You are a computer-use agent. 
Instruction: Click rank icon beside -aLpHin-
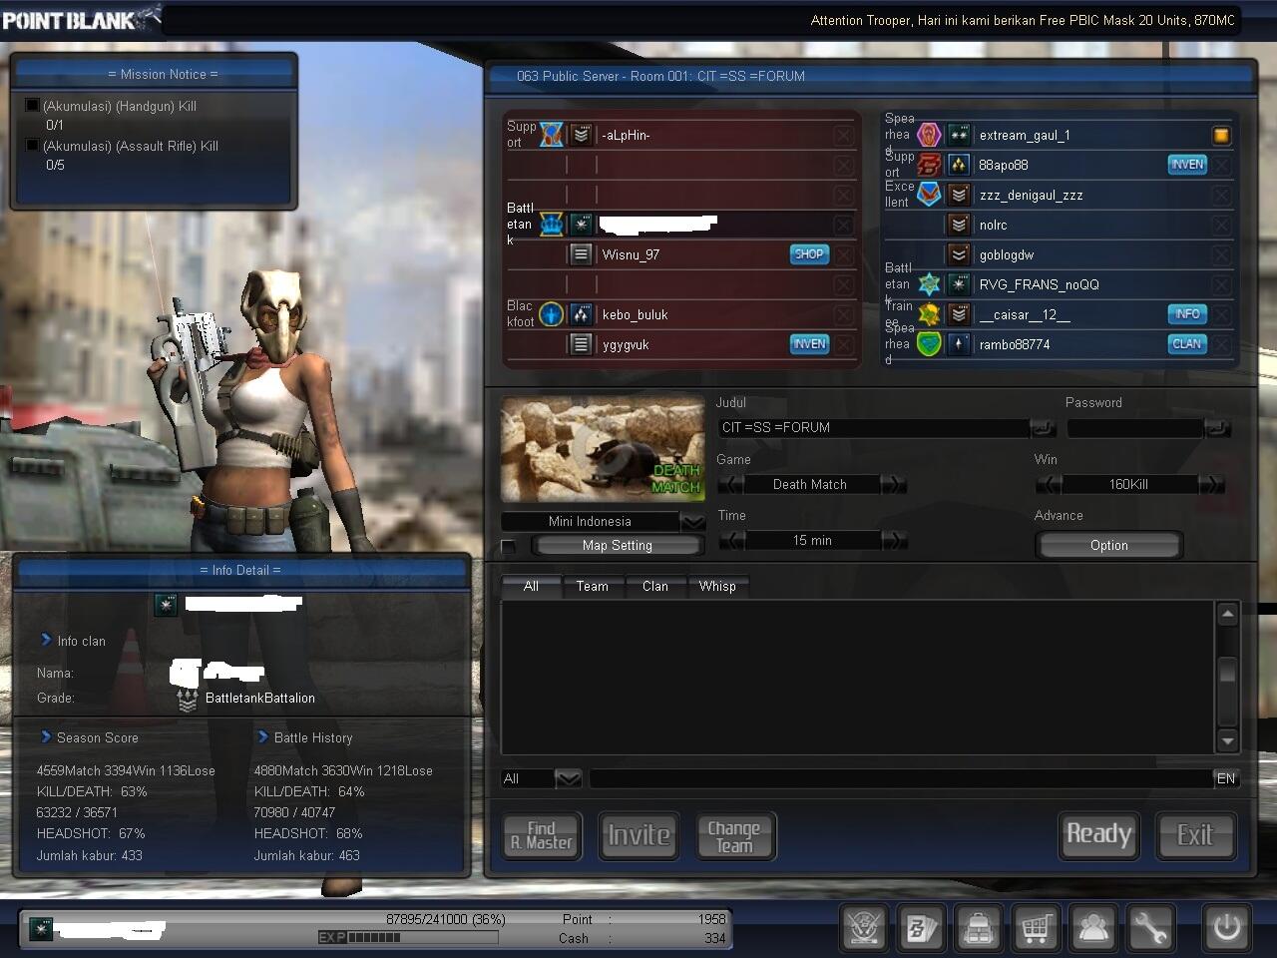[x=582, y=135]
